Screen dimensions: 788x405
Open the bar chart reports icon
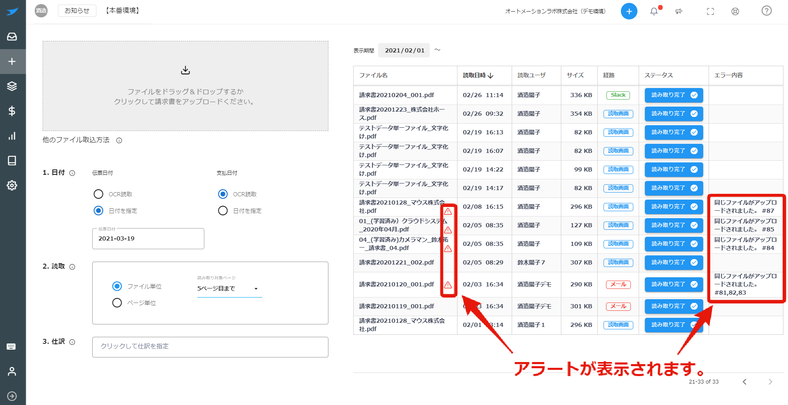12,136
